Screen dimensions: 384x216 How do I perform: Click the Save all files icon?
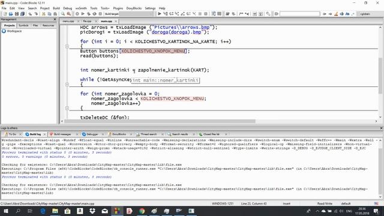pos(23,14)
